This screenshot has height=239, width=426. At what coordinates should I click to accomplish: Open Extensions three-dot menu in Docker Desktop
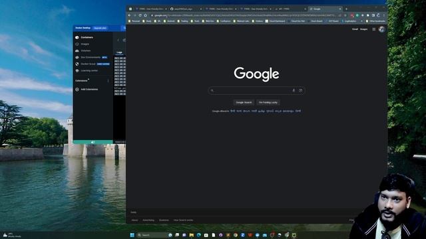108,81
